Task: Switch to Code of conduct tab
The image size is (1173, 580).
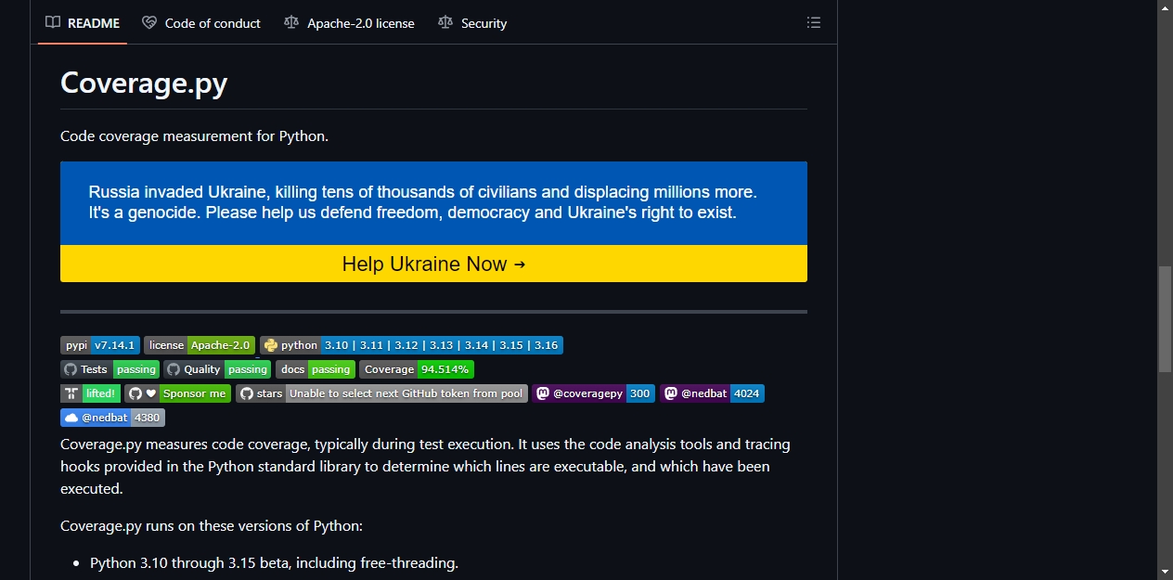Action: pyautogui.click(x=201, y=23)
